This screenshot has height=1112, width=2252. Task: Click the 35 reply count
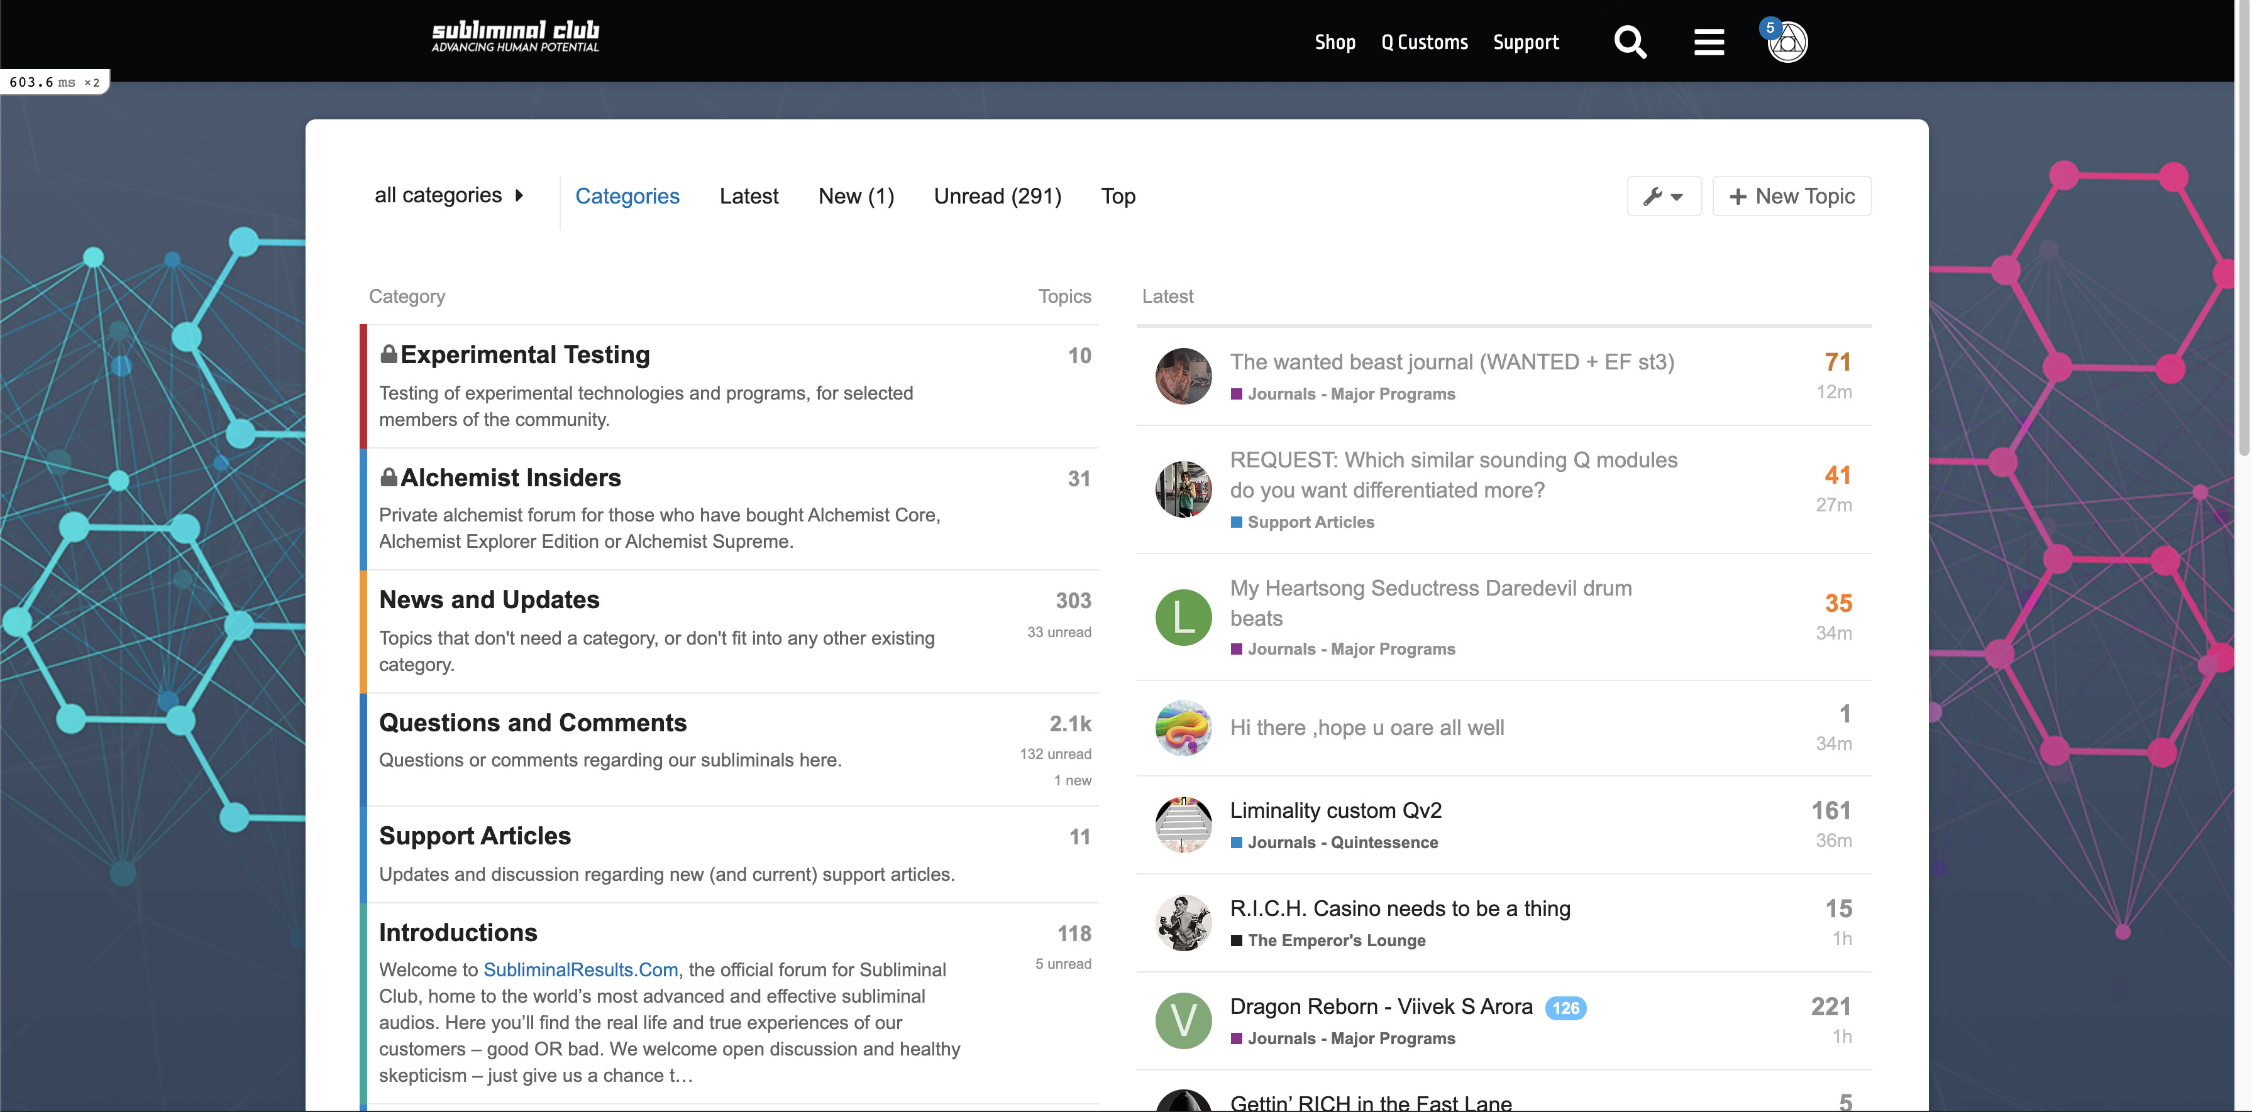[1838, 602]
